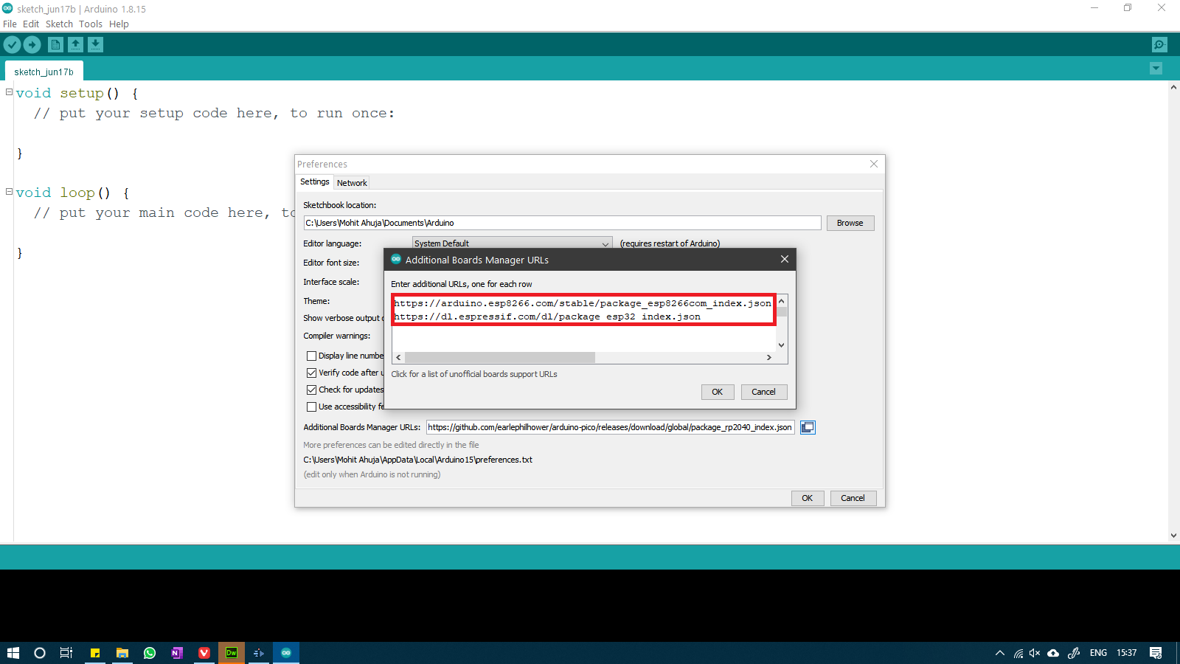Viewport: 1180px width, 664px height.
Task: Open the sketch tab options dropdown arrow
Action: [1156, 69]
